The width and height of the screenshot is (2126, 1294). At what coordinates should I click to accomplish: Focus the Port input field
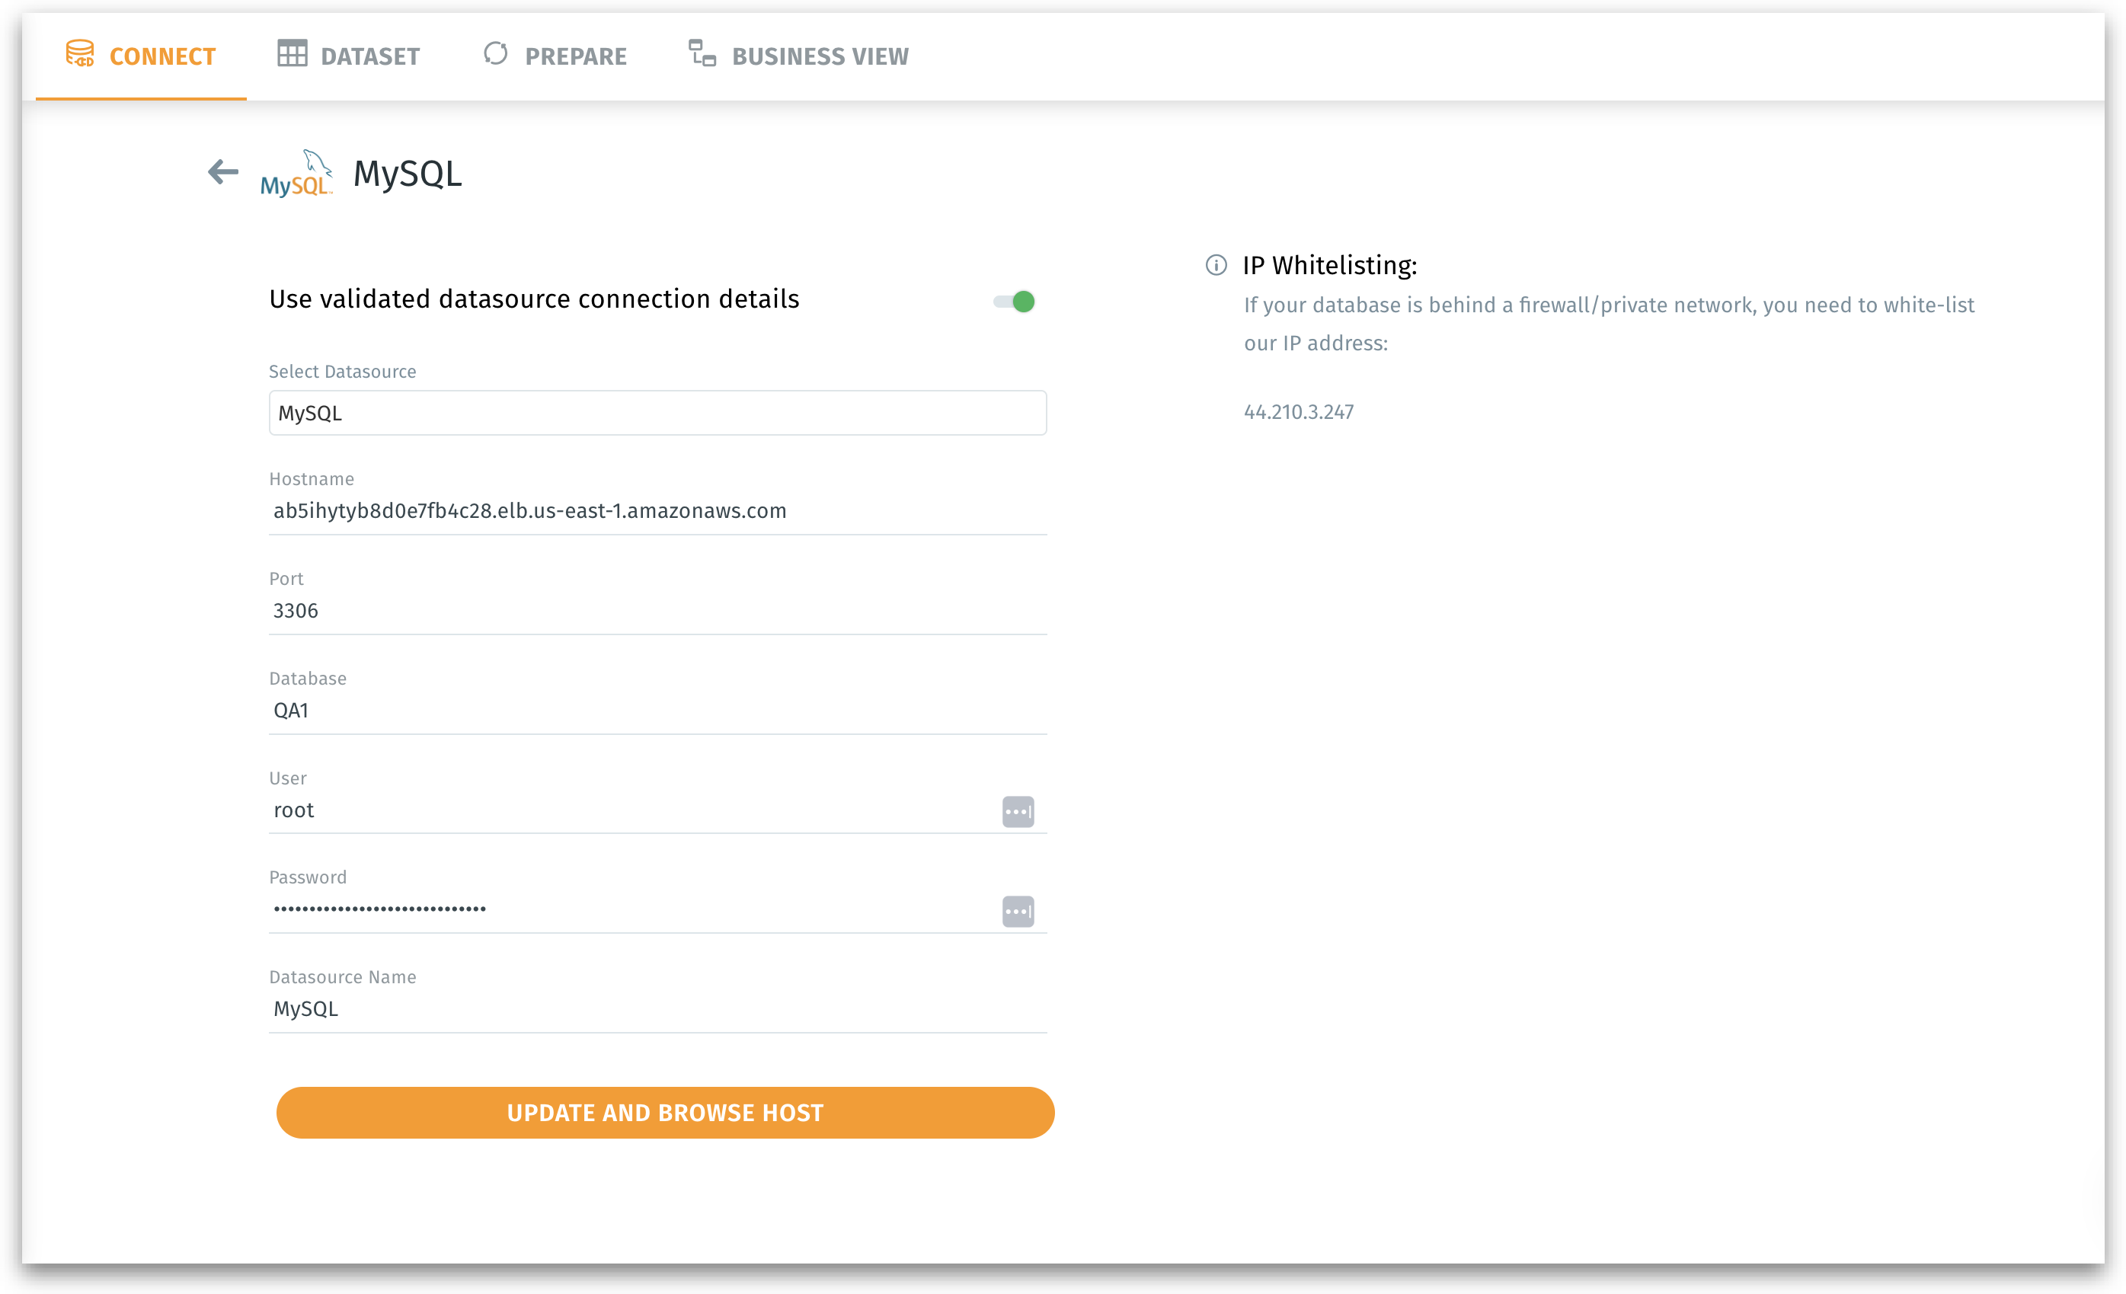[x=657, y=612]
